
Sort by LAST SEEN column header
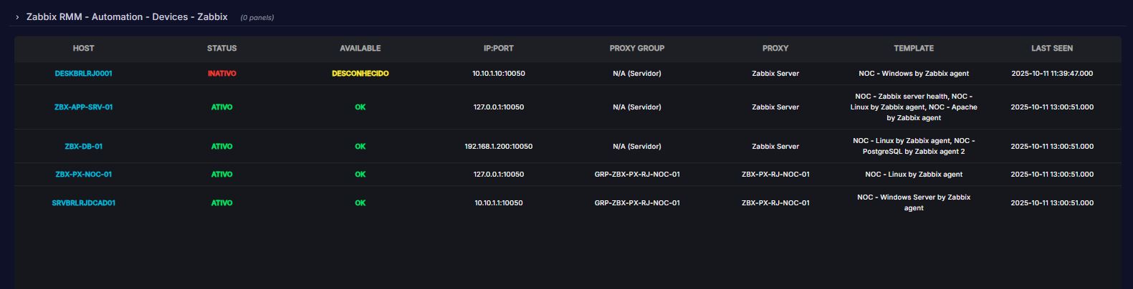point(1052,49)
